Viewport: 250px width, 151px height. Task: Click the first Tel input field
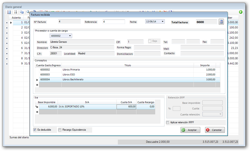(178, 42)
